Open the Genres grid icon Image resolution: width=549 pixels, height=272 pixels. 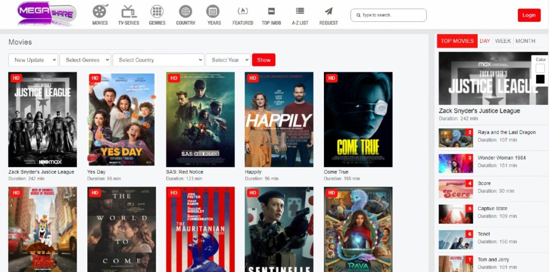[157, 12]
